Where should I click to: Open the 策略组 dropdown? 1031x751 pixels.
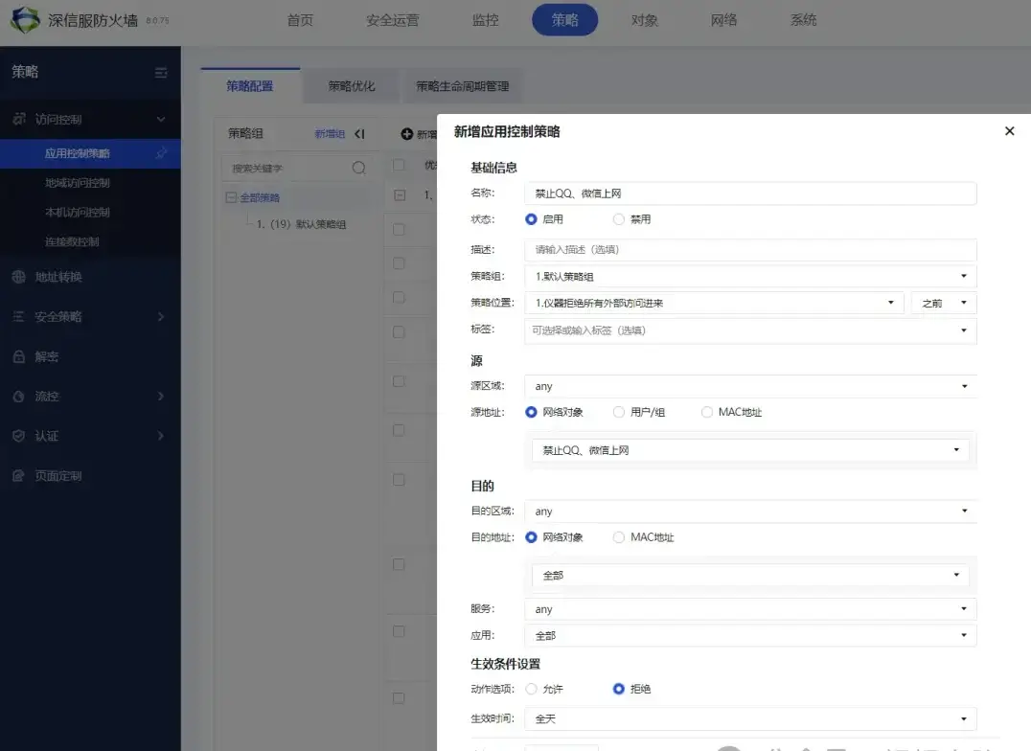pyautogui.click(x=750, y=276)
